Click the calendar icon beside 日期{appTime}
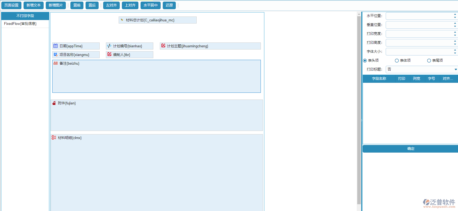 [56, 46]
